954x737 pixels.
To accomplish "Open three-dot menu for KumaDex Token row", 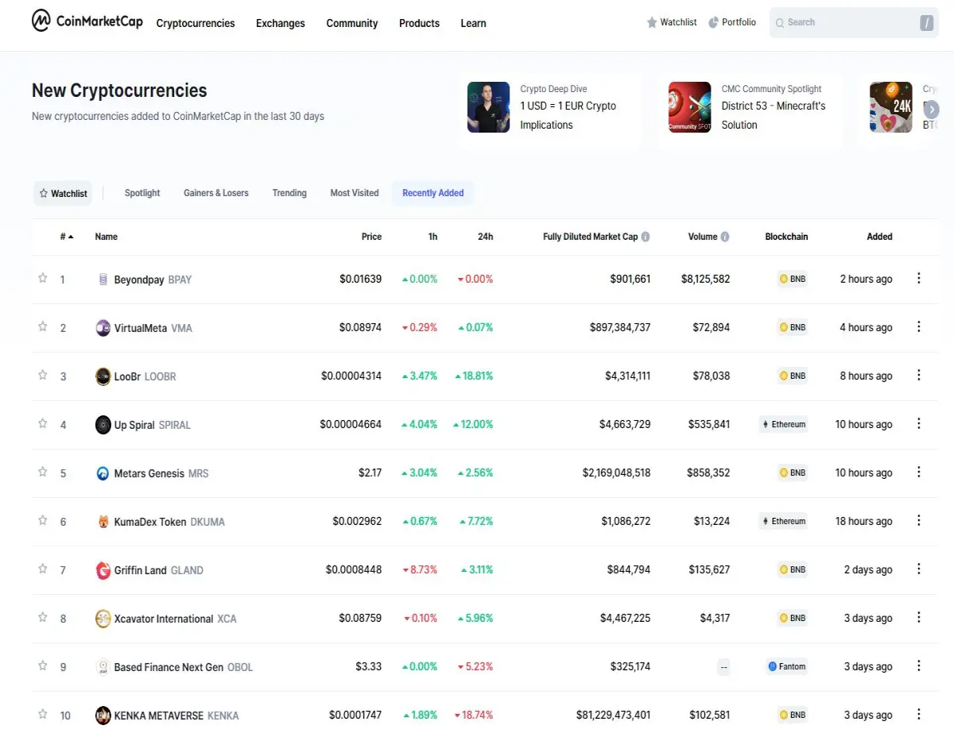I will point(919,520).
